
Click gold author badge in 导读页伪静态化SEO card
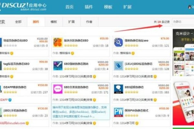[x=12, y=53]
